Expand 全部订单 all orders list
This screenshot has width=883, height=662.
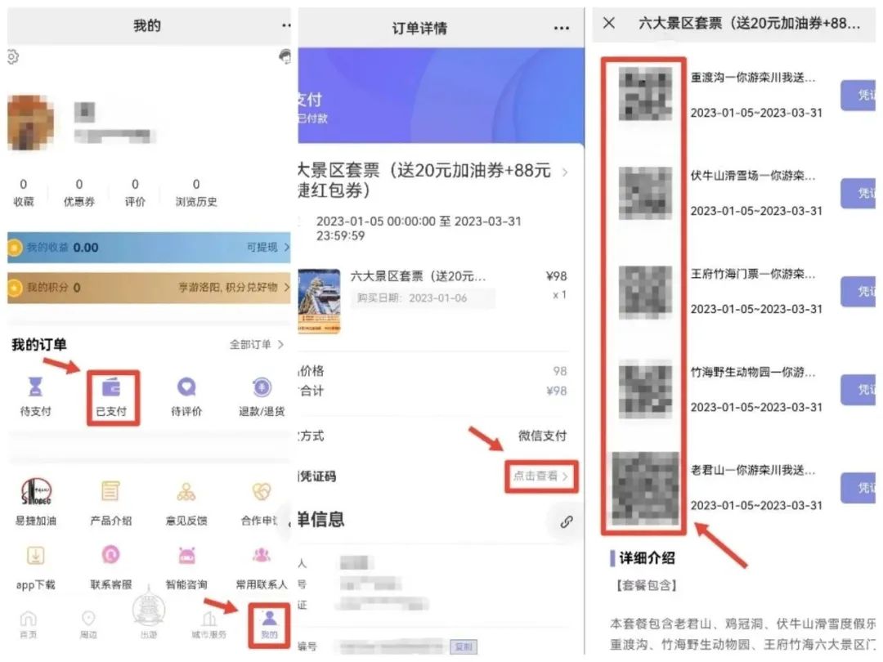click(x=256, y=345)
